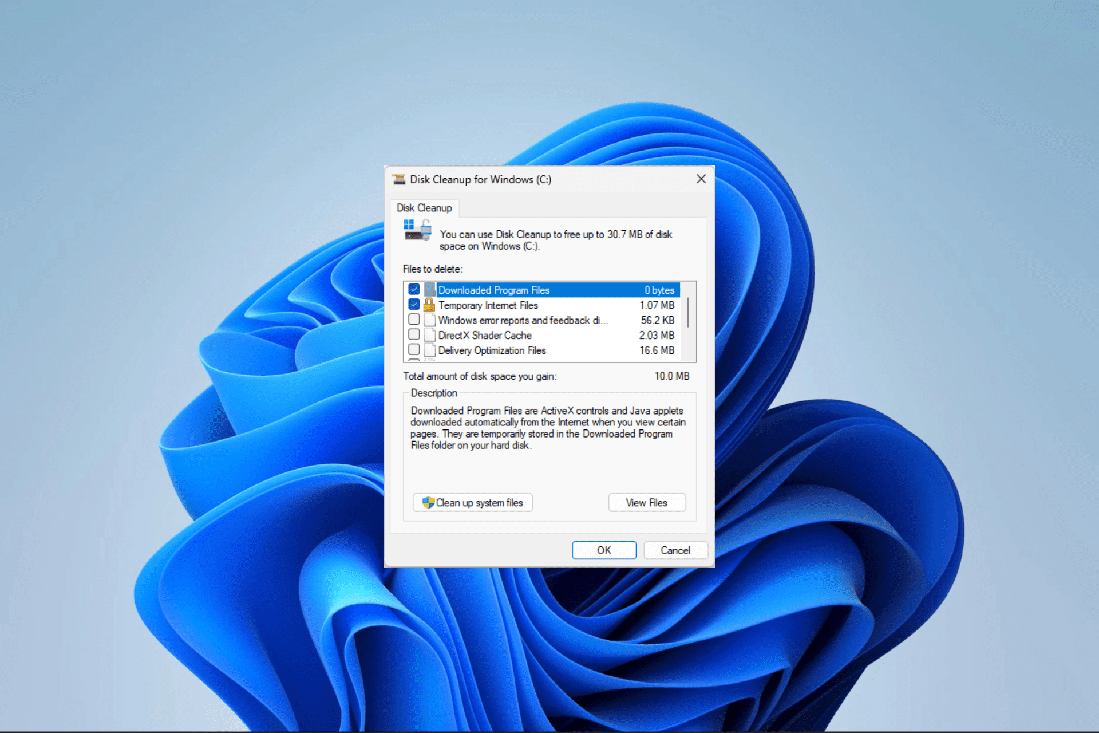The image size is (1099, 733).
Task: Close the Disk Cleanup window
Action: click(701, 179)
